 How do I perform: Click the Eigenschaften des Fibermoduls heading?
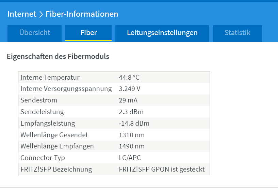click(58, 57)
